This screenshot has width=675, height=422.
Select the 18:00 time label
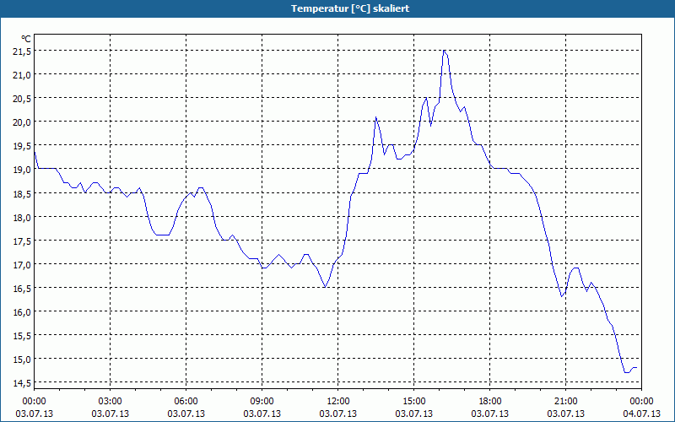click(490, 402)
